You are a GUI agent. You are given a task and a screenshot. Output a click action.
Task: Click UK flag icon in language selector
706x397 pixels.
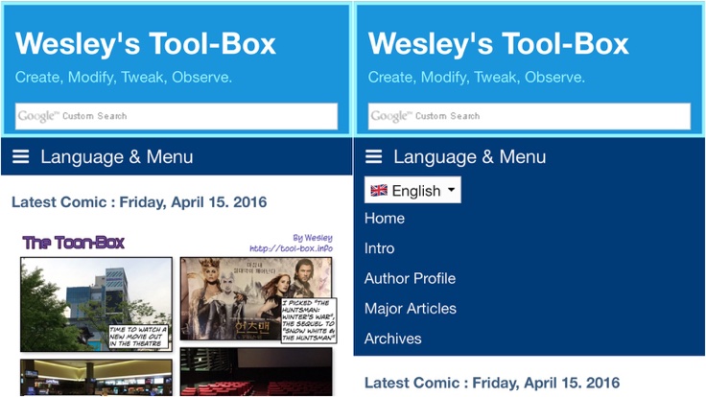coord(379,191)
